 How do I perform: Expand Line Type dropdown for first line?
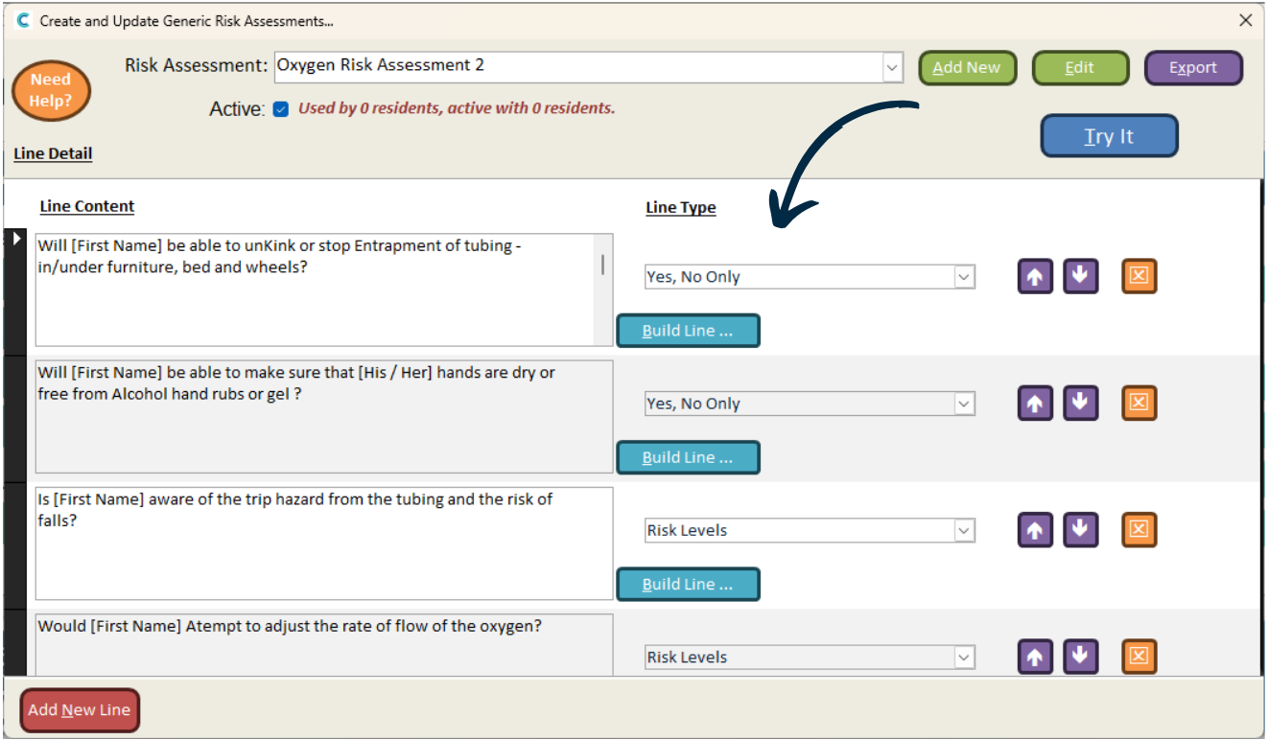pyautogui.click(x=964, y=277)
